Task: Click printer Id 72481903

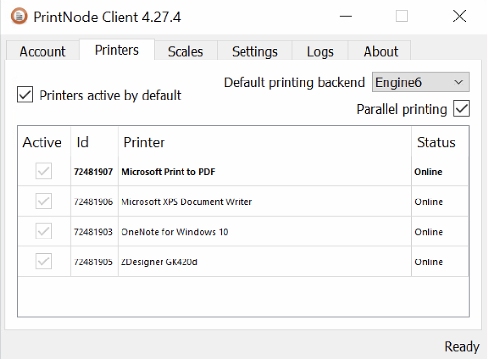Action: point(93,232)
